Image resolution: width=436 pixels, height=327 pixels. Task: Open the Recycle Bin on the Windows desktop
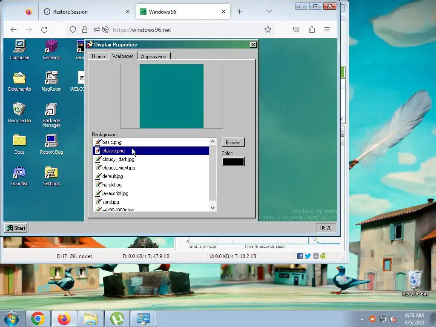(415, 283)
